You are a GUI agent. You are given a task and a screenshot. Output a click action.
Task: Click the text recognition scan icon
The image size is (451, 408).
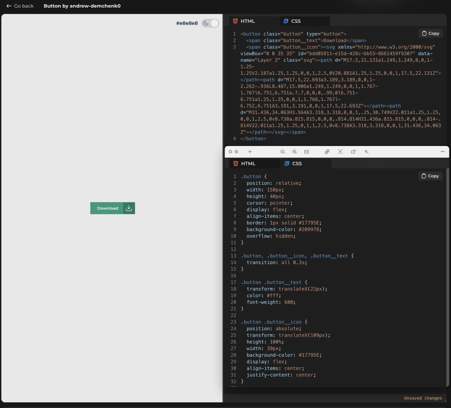340,152
